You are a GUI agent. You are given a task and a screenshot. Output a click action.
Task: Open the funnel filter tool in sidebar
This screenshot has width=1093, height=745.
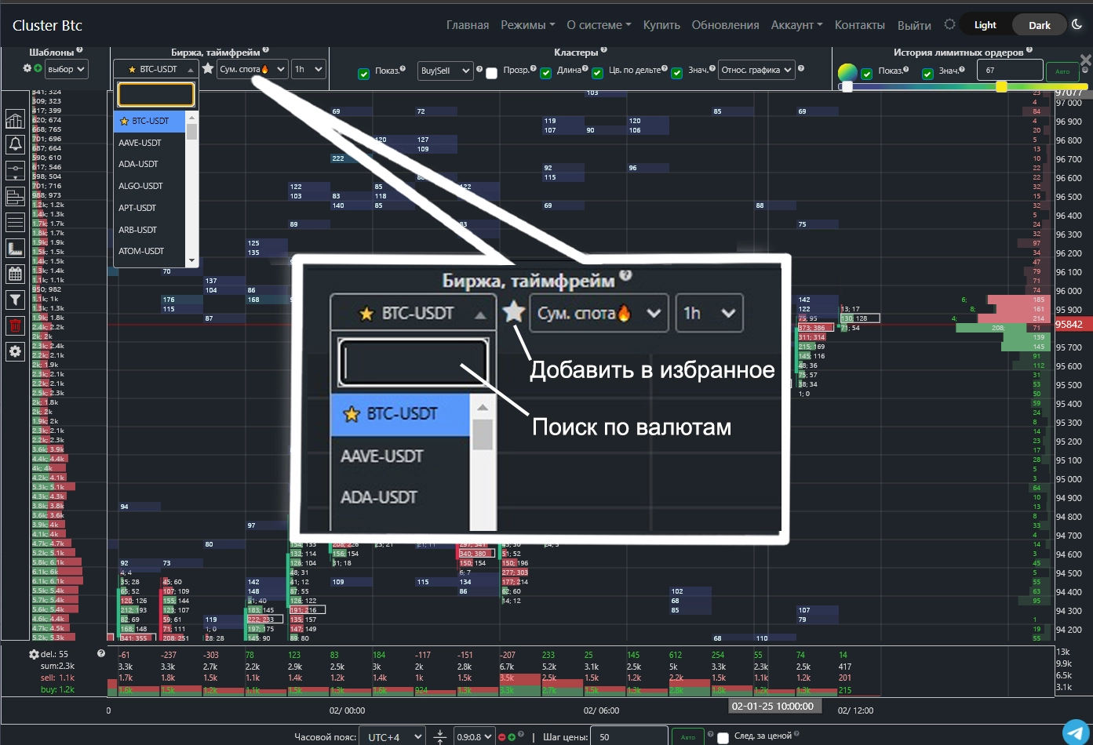coord(15,300)
